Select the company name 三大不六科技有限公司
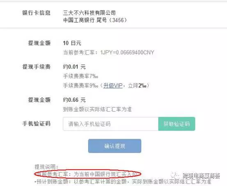 (x=89, y=13)
